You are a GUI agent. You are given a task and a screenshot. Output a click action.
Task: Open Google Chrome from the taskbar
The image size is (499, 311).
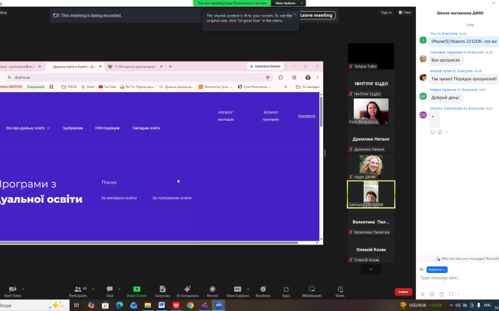click(190, 305)
